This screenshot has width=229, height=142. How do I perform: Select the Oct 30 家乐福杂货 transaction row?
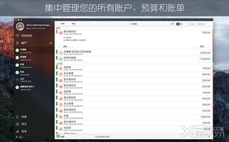click(x=134, y=81)
